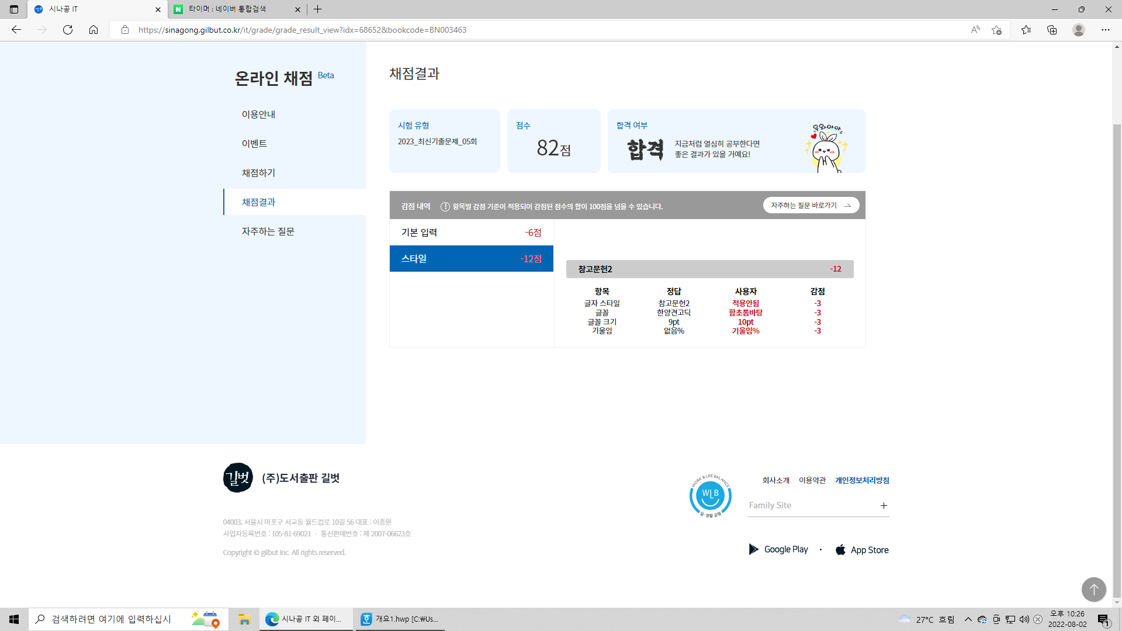1122x631 pixels.
Task: Open the Favorites list icon in toolbar
Action: pos(1026,30)
